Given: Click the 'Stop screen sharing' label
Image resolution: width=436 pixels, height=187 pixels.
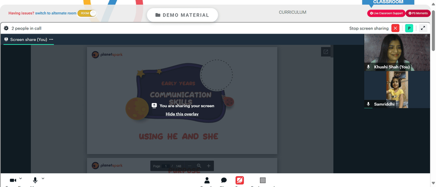Looking at the screenshot, I should (369, 28).
